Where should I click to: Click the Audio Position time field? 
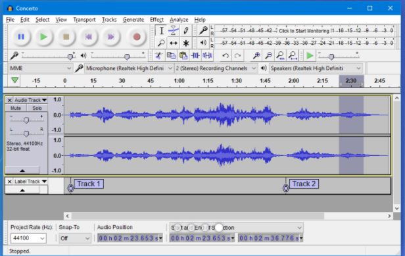click(130, 238)
